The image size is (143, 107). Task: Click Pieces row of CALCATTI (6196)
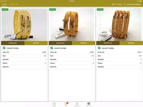pyautogui.click(x=72, y=63)
